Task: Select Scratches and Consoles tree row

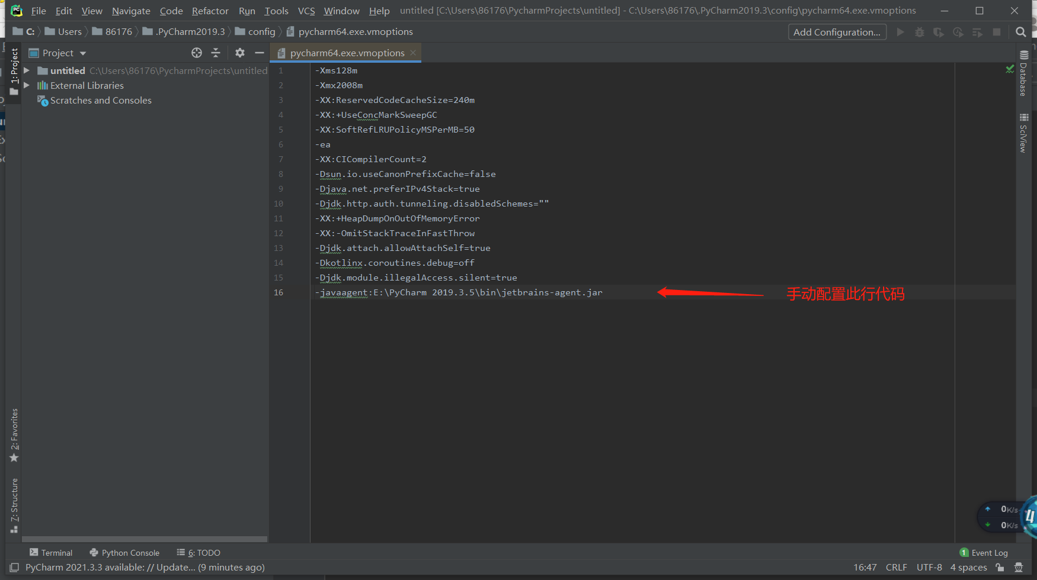Action: [145, 101]
